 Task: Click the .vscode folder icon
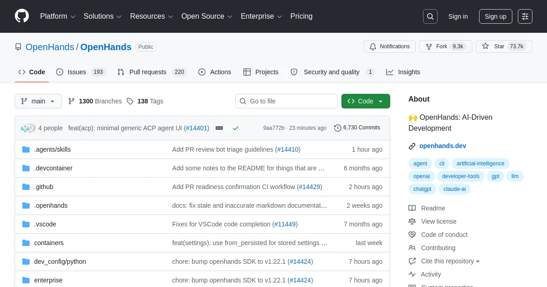(x=26, y=224)
